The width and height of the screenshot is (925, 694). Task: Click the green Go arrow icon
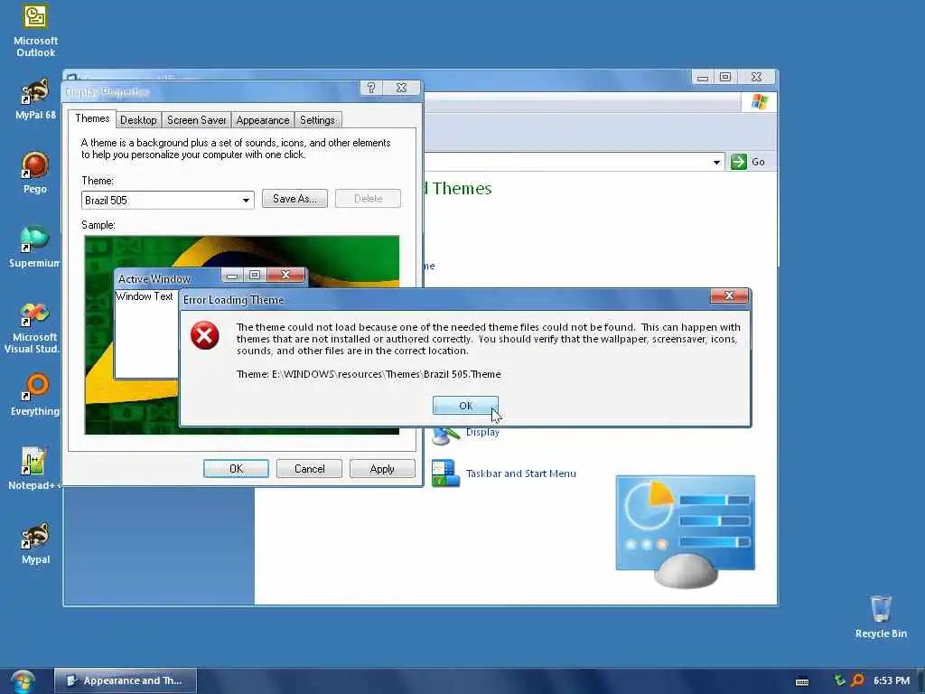739,162
